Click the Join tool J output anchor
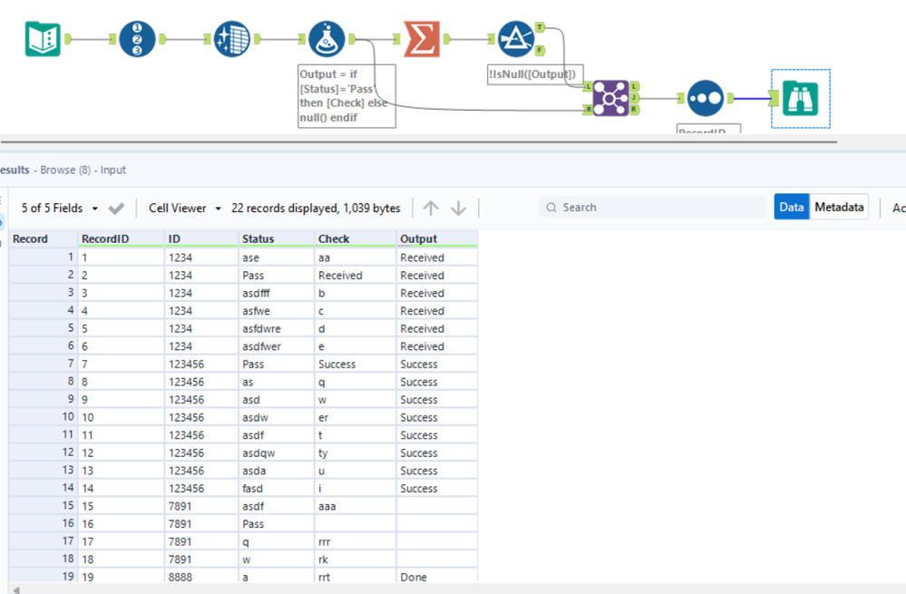 pyautogui.click(x=635, y=98)
